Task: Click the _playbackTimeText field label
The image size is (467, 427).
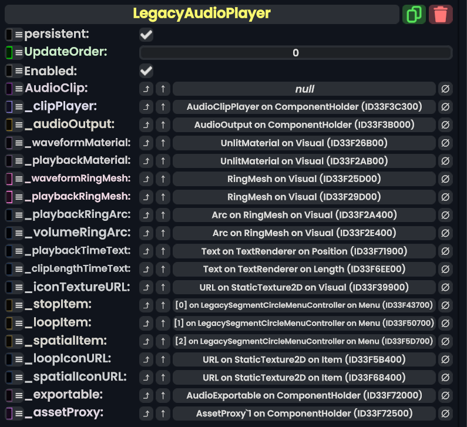Action: click(78, 251)
